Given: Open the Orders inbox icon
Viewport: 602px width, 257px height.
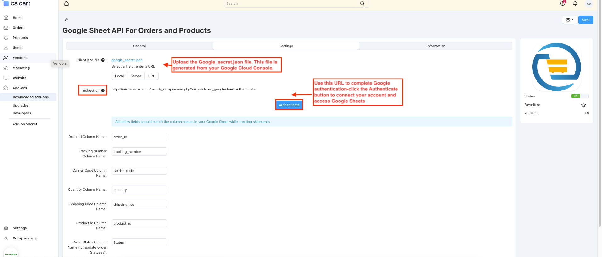Looking at the screenshot, I should [6, 28].
